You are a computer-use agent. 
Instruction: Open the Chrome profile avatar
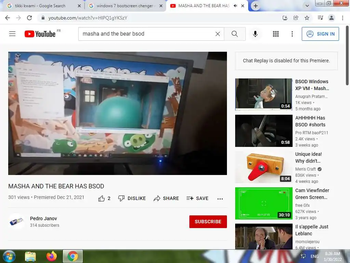[x=332, y=18]
